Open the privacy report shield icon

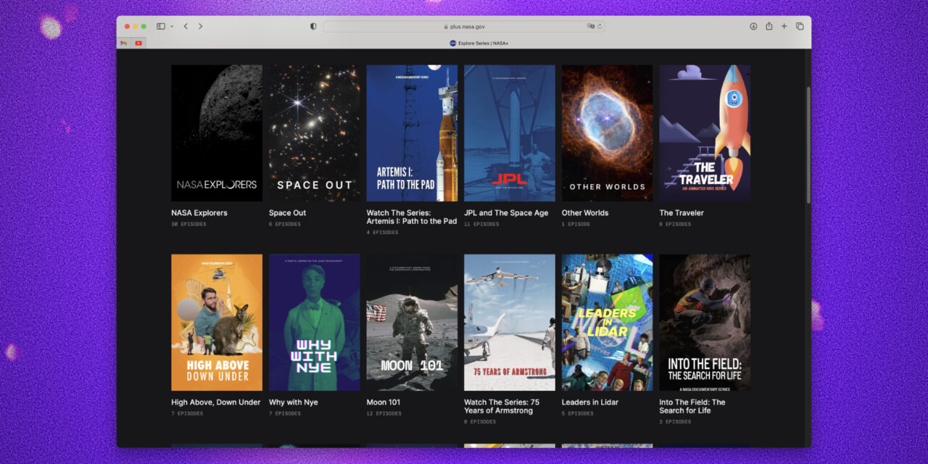[x=313, y=26]
